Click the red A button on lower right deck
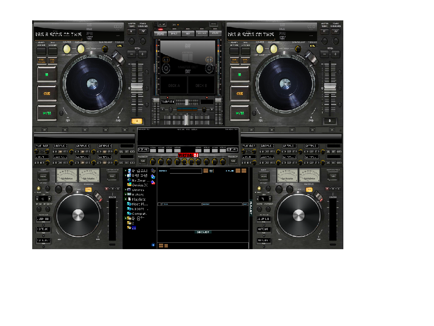434x326 pixels. [327, 188]
